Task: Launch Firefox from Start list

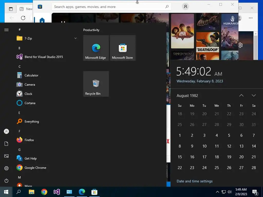Action: (47, 140)
